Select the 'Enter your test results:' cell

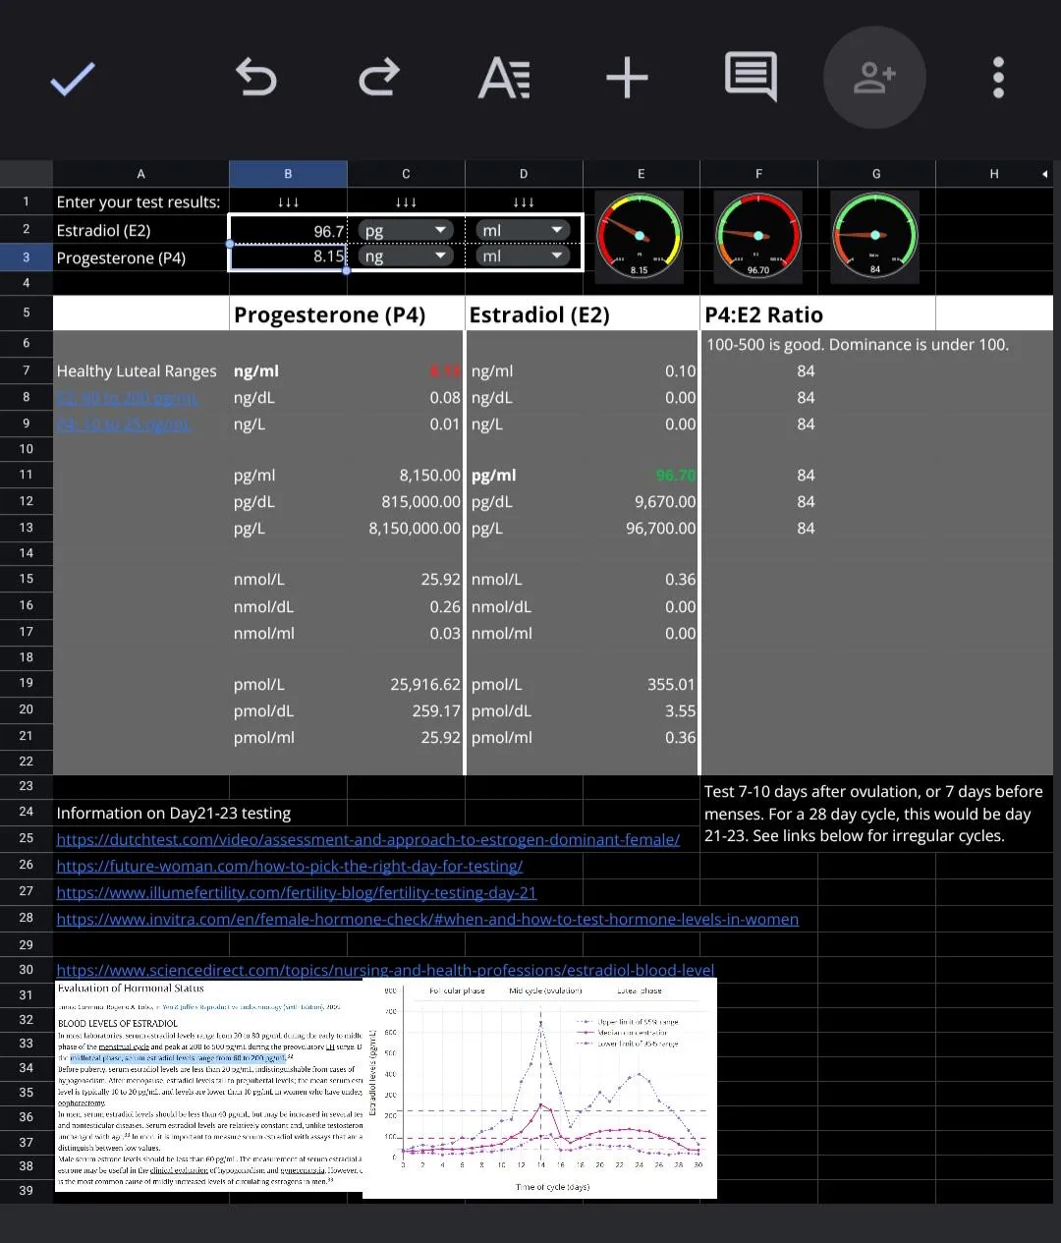(x=140, y=201)
